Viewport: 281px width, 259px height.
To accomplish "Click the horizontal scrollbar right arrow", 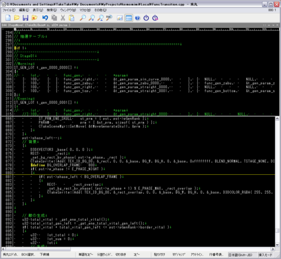I will (x=273, y=249).
